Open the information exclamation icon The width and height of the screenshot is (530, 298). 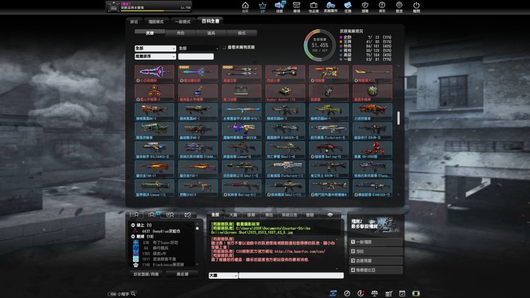(x=382, y=6)
